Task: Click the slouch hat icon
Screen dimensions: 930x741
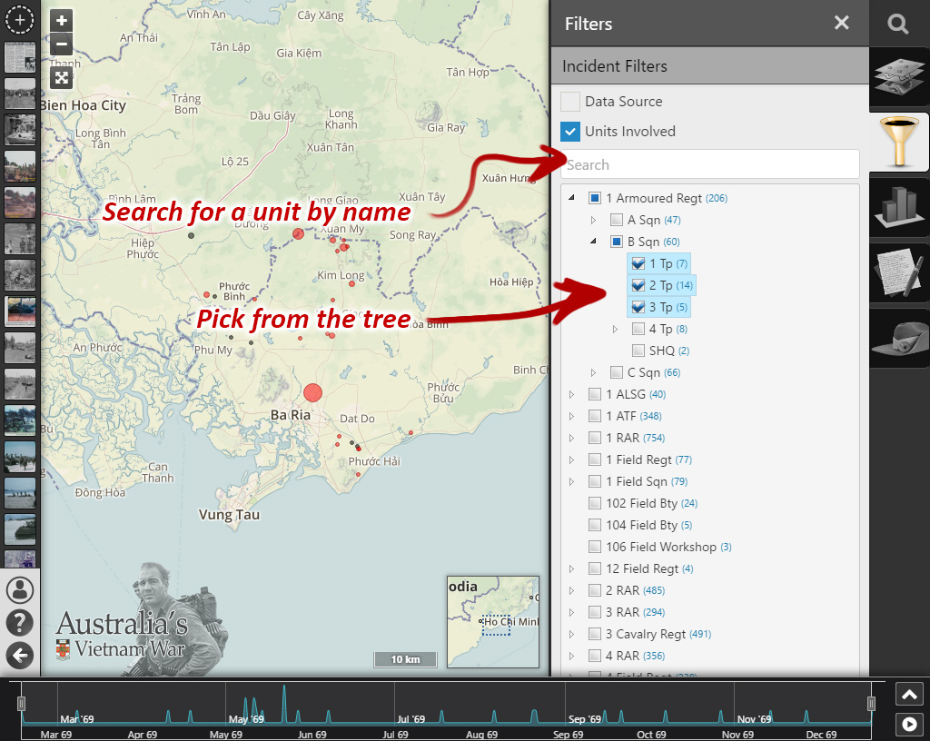Action: (898, 338)
